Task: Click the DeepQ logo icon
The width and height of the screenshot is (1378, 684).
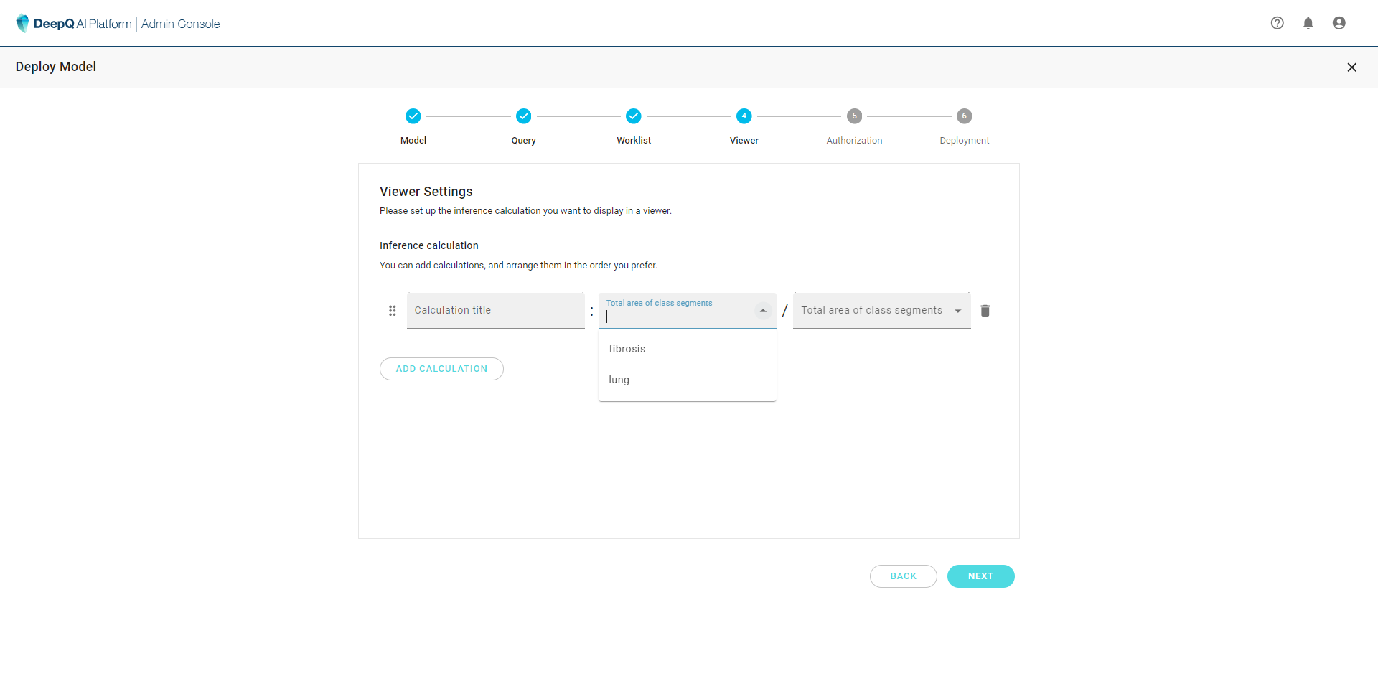Action: coord(22,24)
